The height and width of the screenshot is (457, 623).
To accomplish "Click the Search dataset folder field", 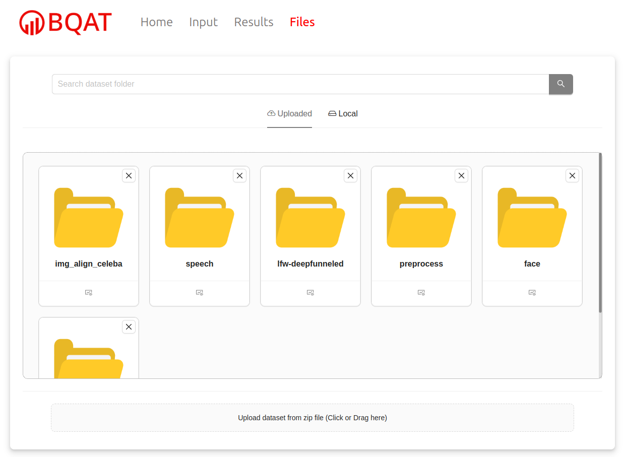I will coord(300,84).
